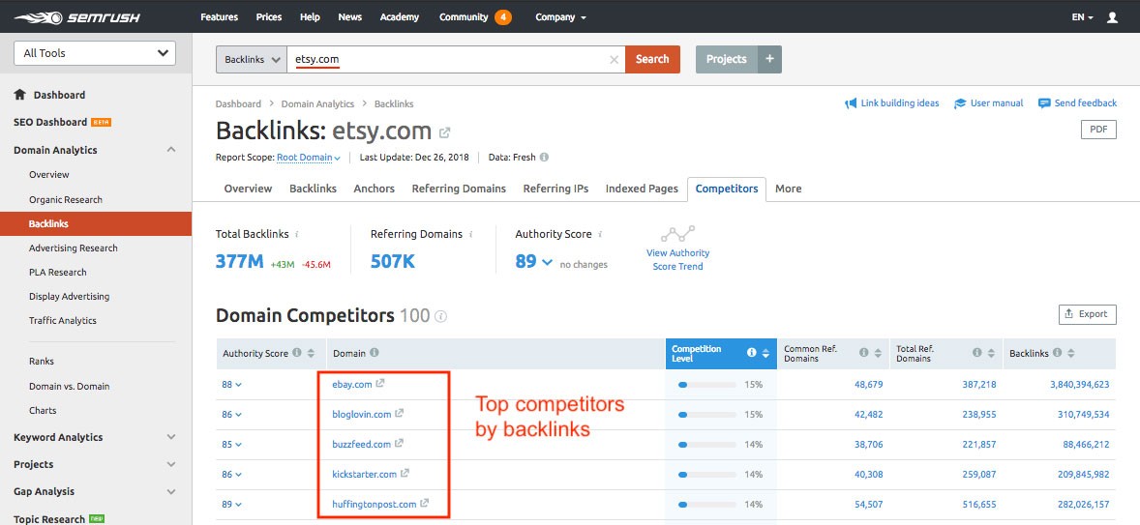Open etsy.com external link icon in heading
Image resolution: width=1140 pixels, height=525 pixels.
tap(444, 132)
